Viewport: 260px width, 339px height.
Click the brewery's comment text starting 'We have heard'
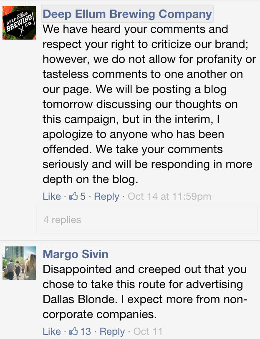(149, 104)
